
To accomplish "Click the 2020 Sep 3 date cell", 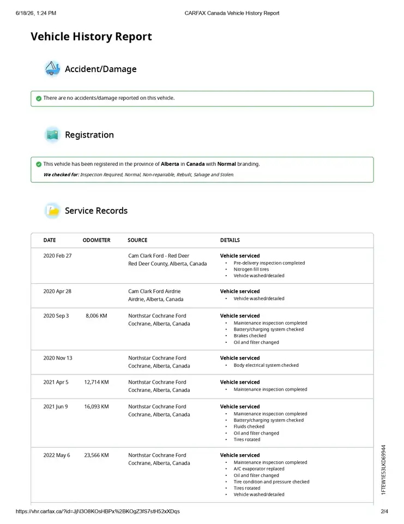I will 56,315.
